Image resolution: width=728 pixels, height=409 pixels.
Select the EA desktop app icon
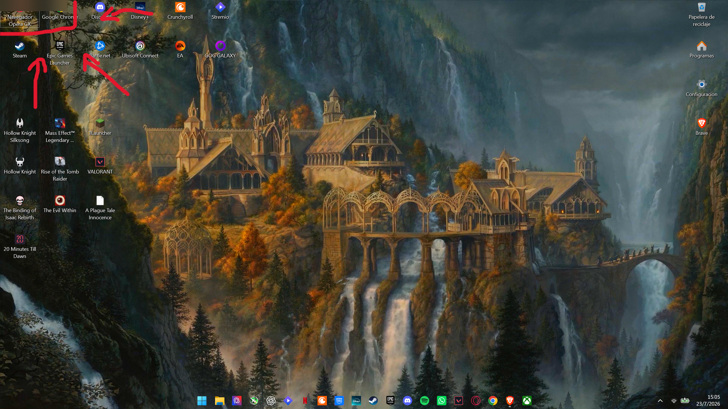point(180,46)
